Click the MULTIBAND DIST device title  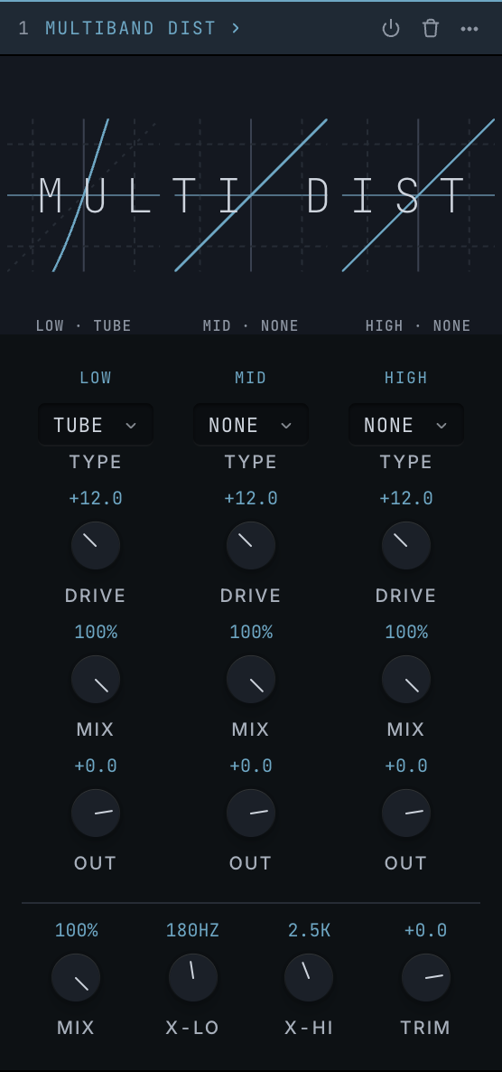[x=130, y=28]
